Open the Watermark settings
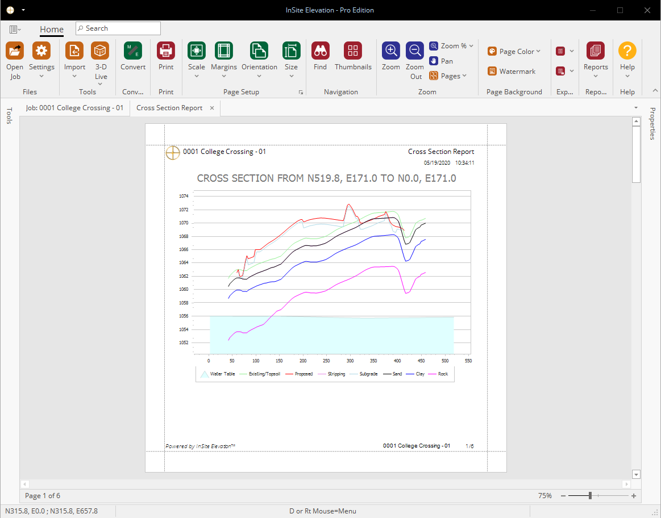This screenshot has width=661, height=518. click(x=512, y=71)
